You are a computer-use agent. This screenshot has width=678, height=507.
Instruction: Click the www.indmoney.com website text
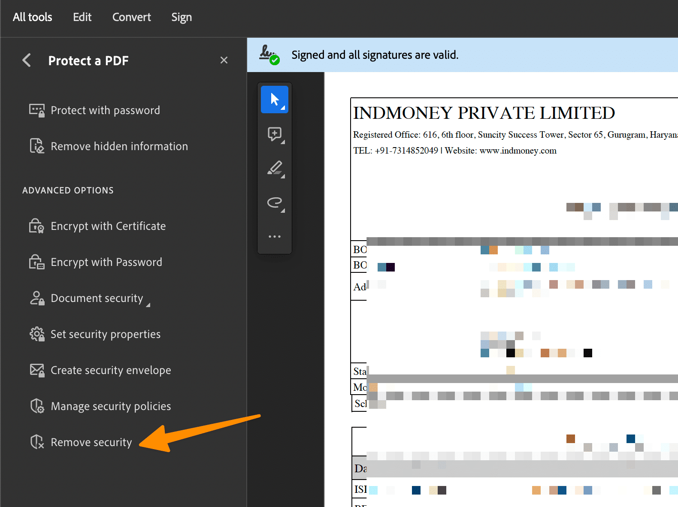[x=518, y=151]
